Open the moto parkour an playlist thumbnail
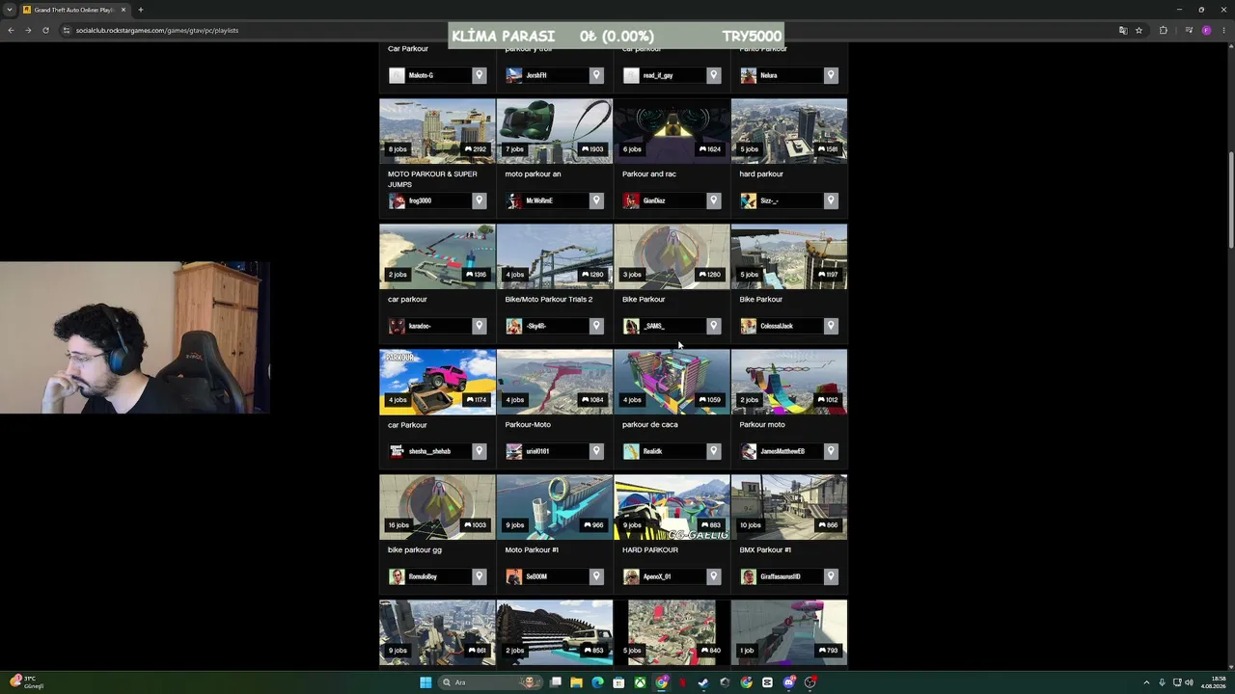 click(x=555, y=130)
